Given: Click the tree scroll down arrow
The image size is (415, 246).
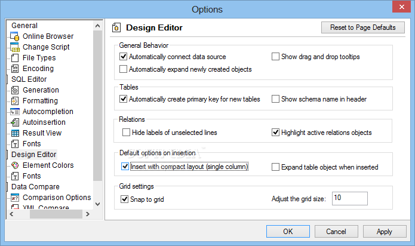Looking at the screenshot, I should coord(98,204).
